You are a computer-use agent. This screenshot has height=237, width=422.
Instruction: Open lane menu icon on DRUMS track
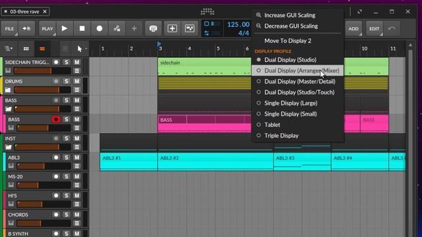77,90
